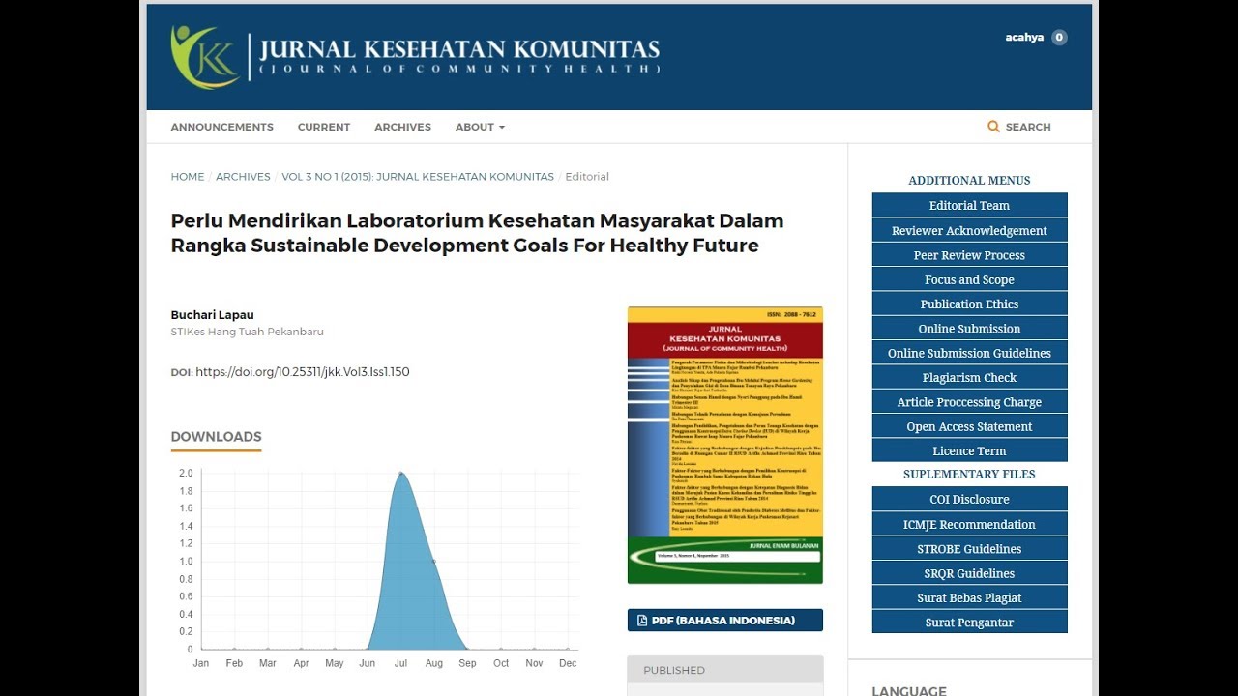This screenshot has width=1238, height=696.
Task: Go to the Current issue menu
Action: pos(324,127)
